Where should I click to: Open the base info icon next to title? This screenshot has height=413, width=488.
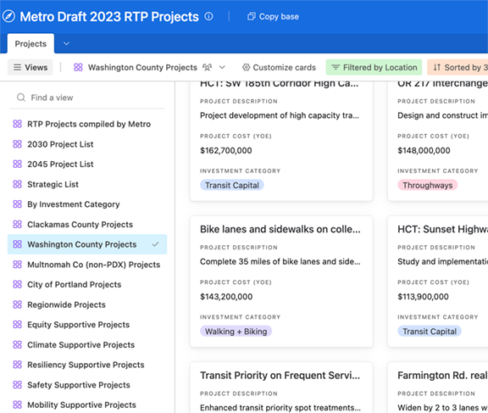(x=208, y=16)
